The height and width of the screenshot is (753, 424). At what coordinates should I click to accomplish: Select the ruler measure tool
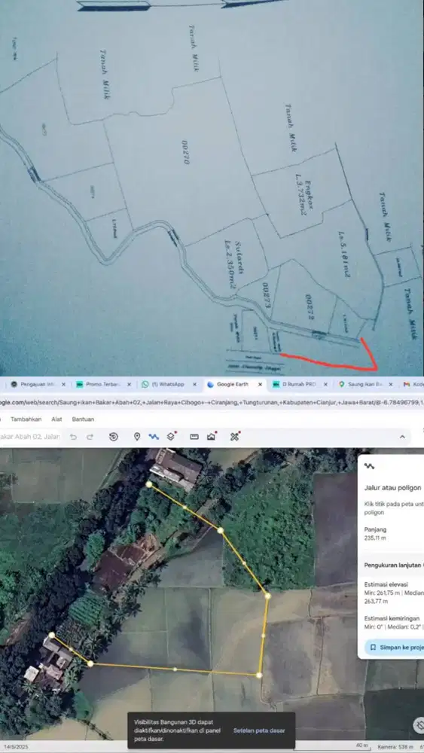pyautogui.click(x=194, y=437)
